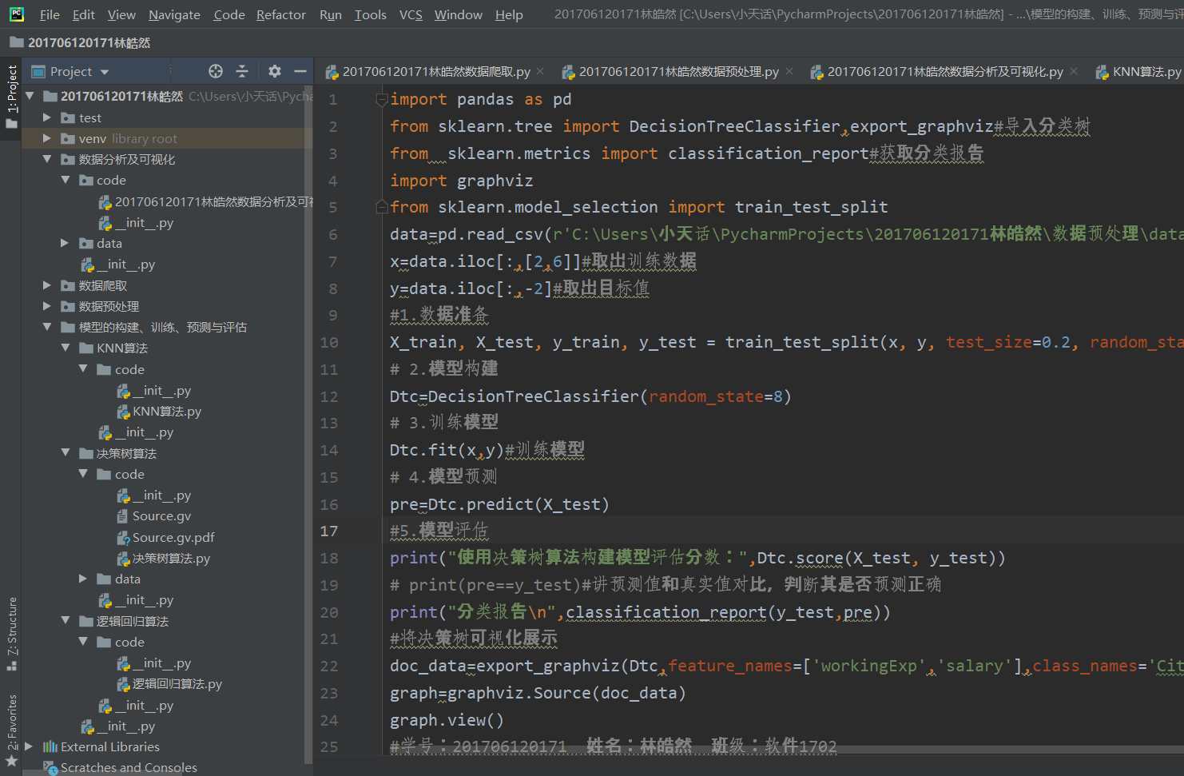1184x776 pixels.
Task: Click graph.view() code on line 24
Action: coord(447,720)
